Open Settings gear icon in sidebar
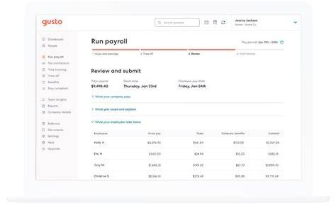The width and height of the screenshot is (336, 205). click(44, 136)
